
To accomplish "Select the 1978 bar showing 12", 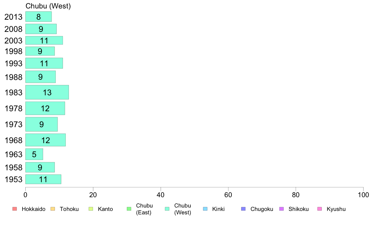I will [x=45, y=108].
